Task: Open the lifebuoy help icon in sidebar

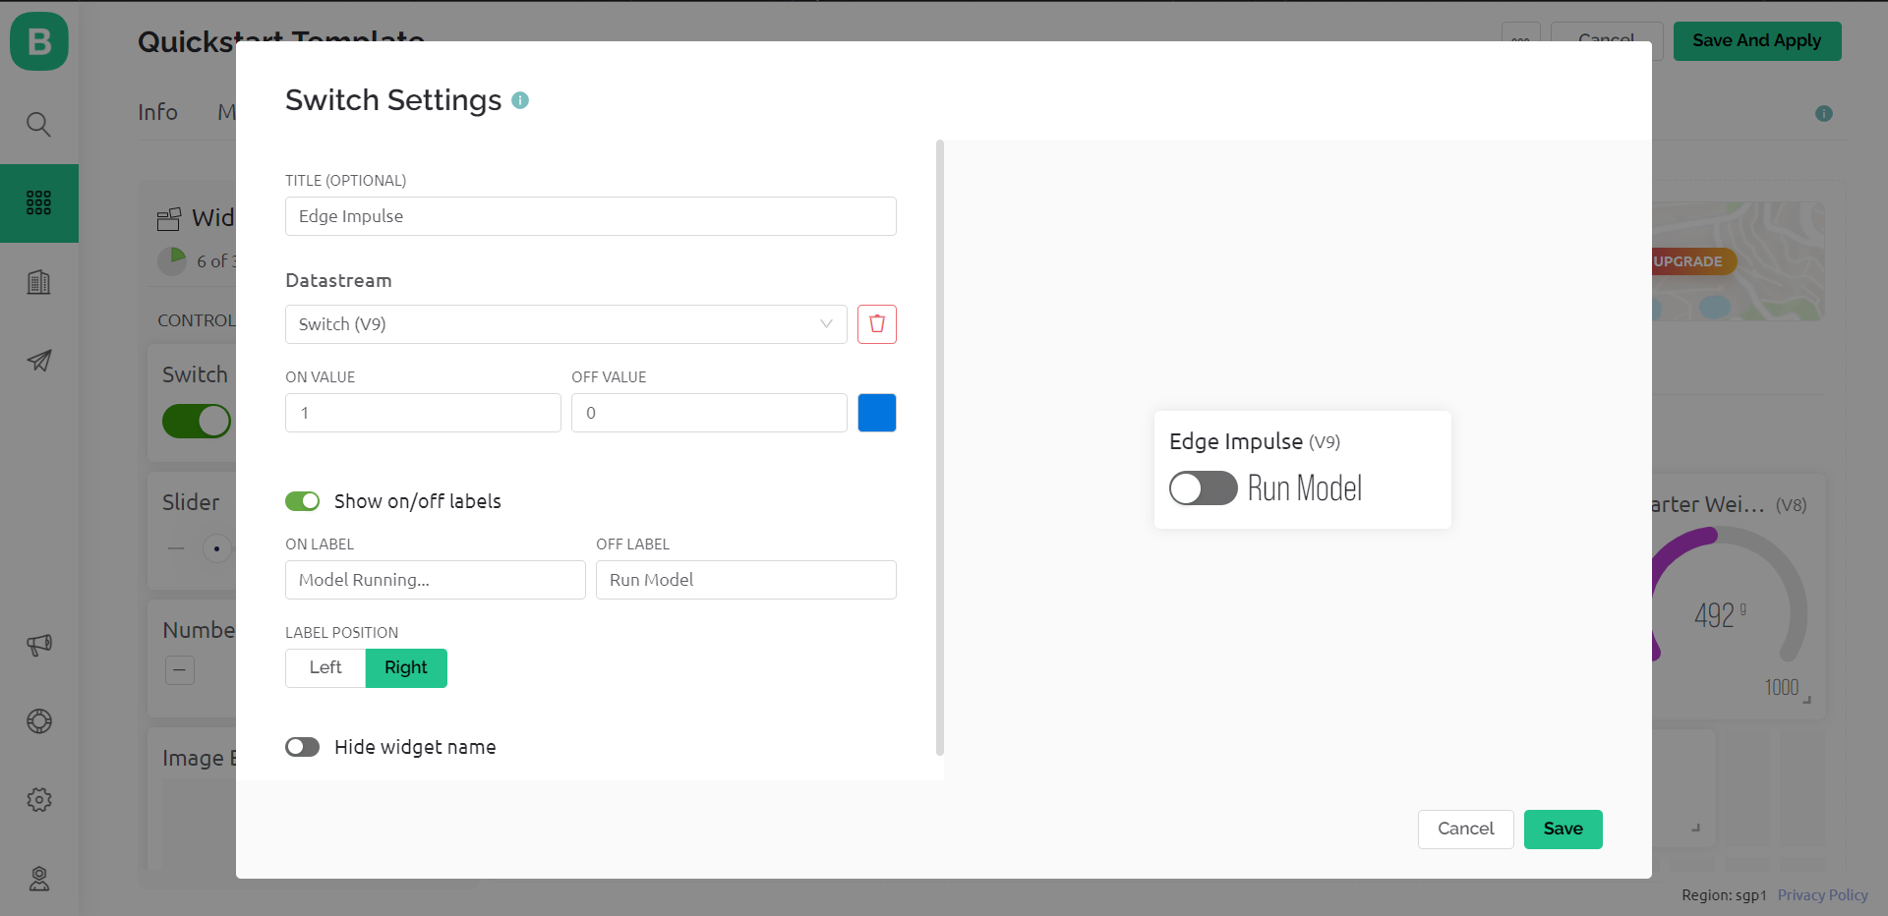Action: [x=38, y=721]
